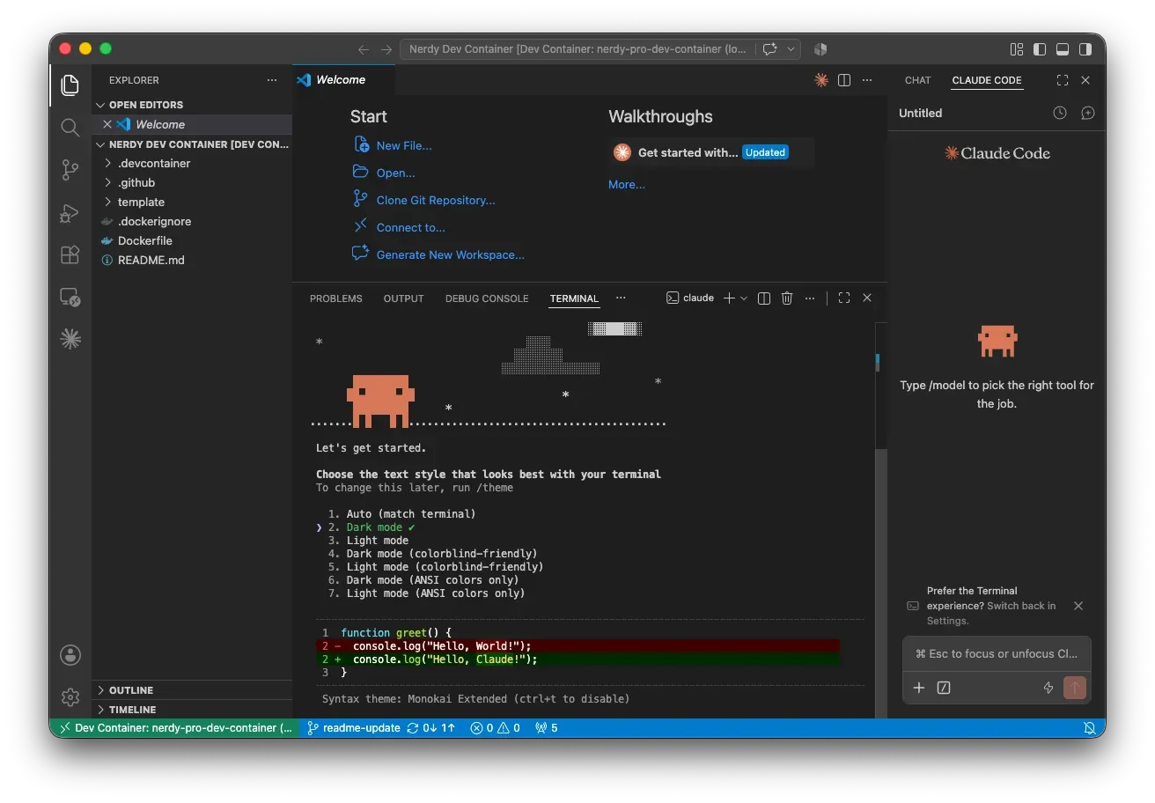
Task: Open customize layout button
Action: (x=1017, y=49)
